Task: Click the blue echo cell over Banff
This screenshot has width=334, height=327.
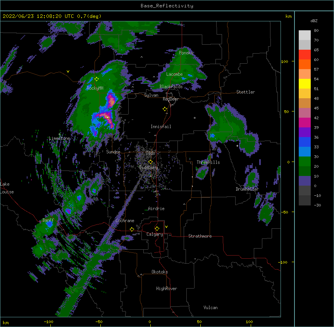Action: [50, 224]
